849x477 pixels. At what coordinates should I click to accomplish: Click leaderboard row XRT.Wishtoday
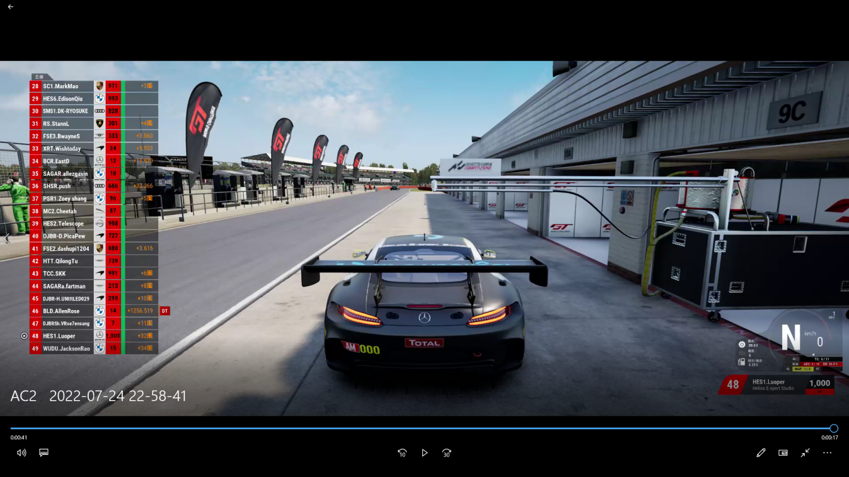click(x=94, y=149)
